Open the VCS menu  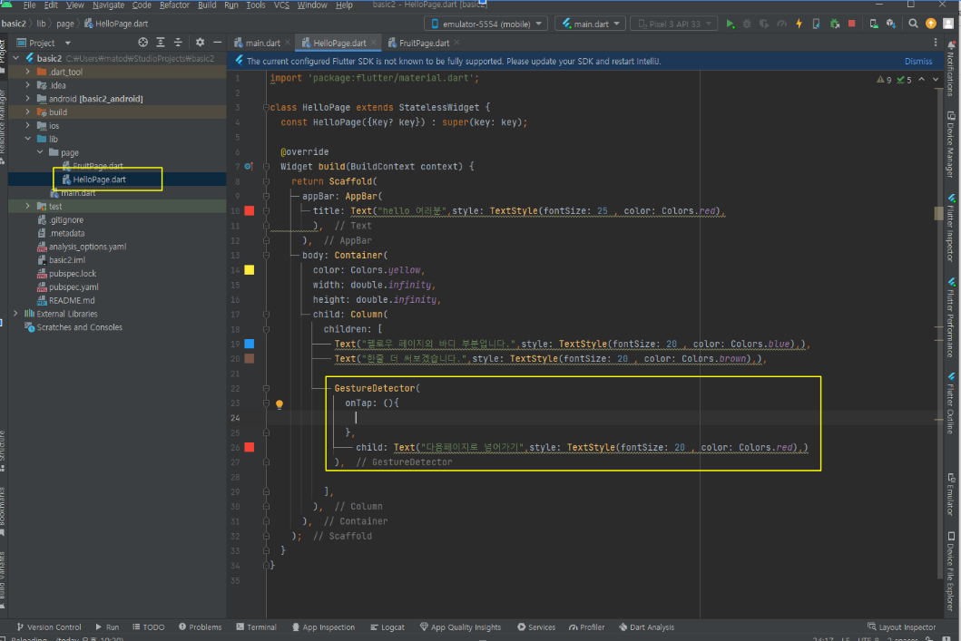(x=281, y=5)
